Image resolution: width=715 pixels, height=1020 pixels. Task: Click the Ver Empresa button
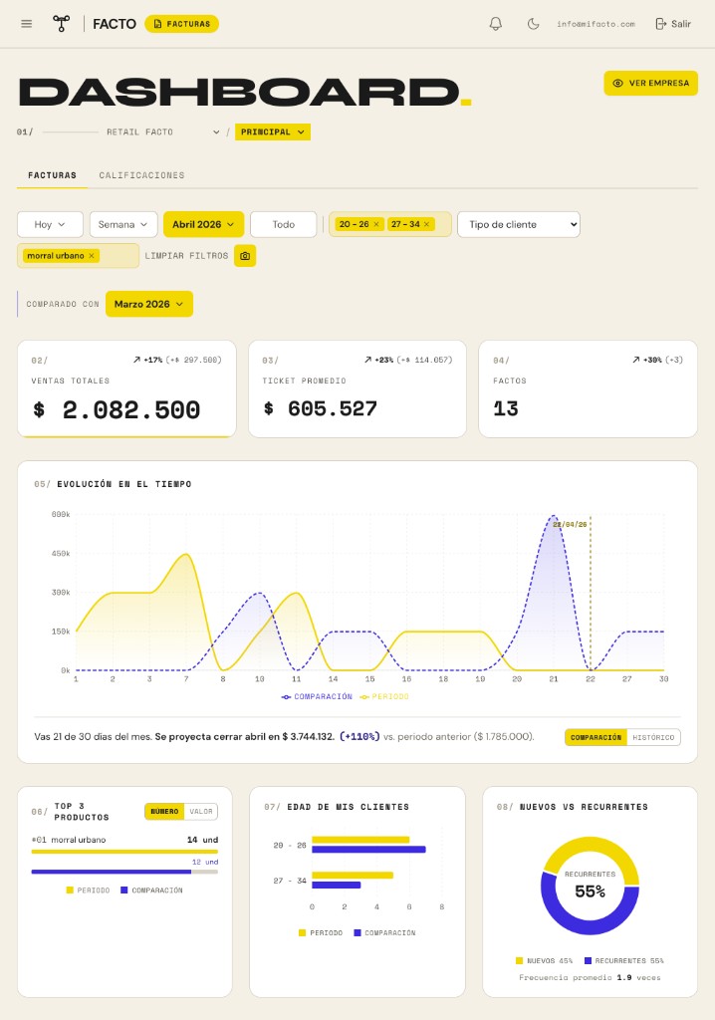tap(650, 84)
